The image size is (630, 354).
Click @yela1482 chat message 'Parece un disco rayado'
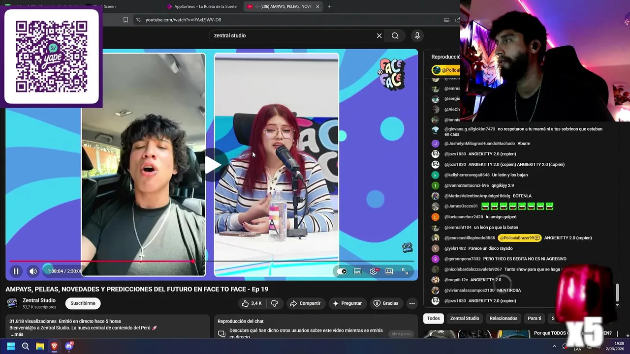490,248
